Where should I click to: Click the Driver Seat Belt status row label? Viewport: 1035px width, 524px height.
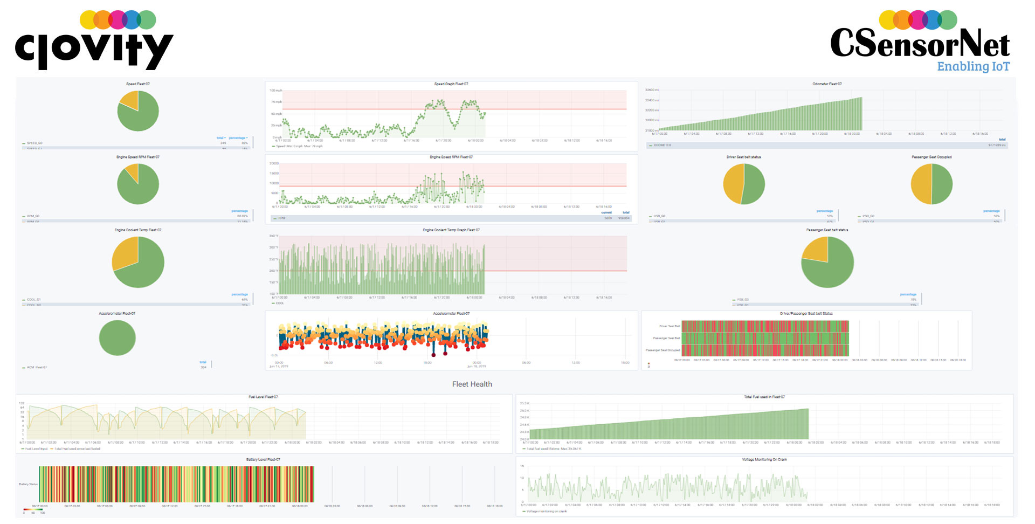click(670, 326)
